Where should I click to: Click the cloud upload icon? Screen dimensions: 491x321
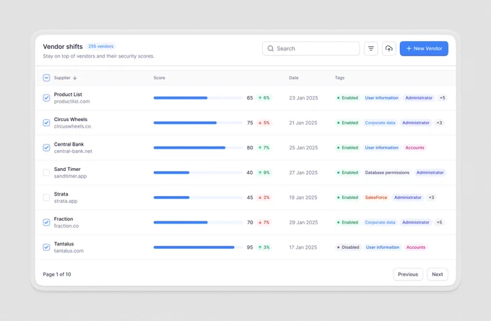coord(389,48)
